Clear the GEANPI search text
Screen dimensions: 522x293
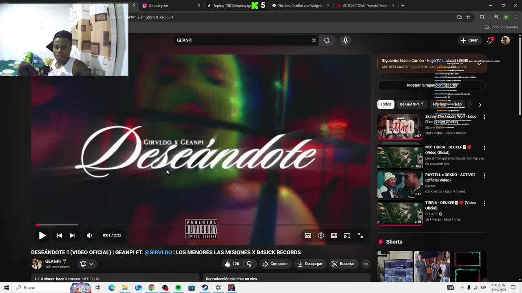pos(314,40)
